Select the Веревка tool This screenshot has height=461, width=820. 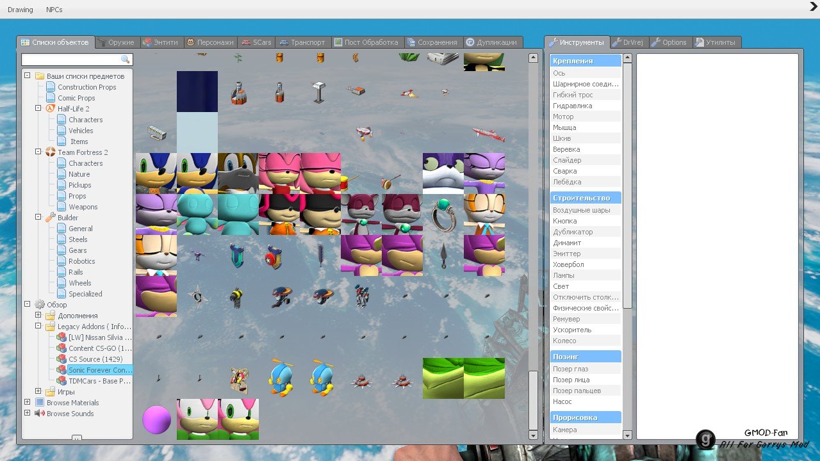(586, 149)
